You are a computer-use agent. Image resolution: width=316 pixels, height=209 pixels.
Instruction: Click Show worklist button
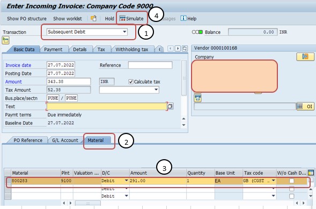pos(68,19)
